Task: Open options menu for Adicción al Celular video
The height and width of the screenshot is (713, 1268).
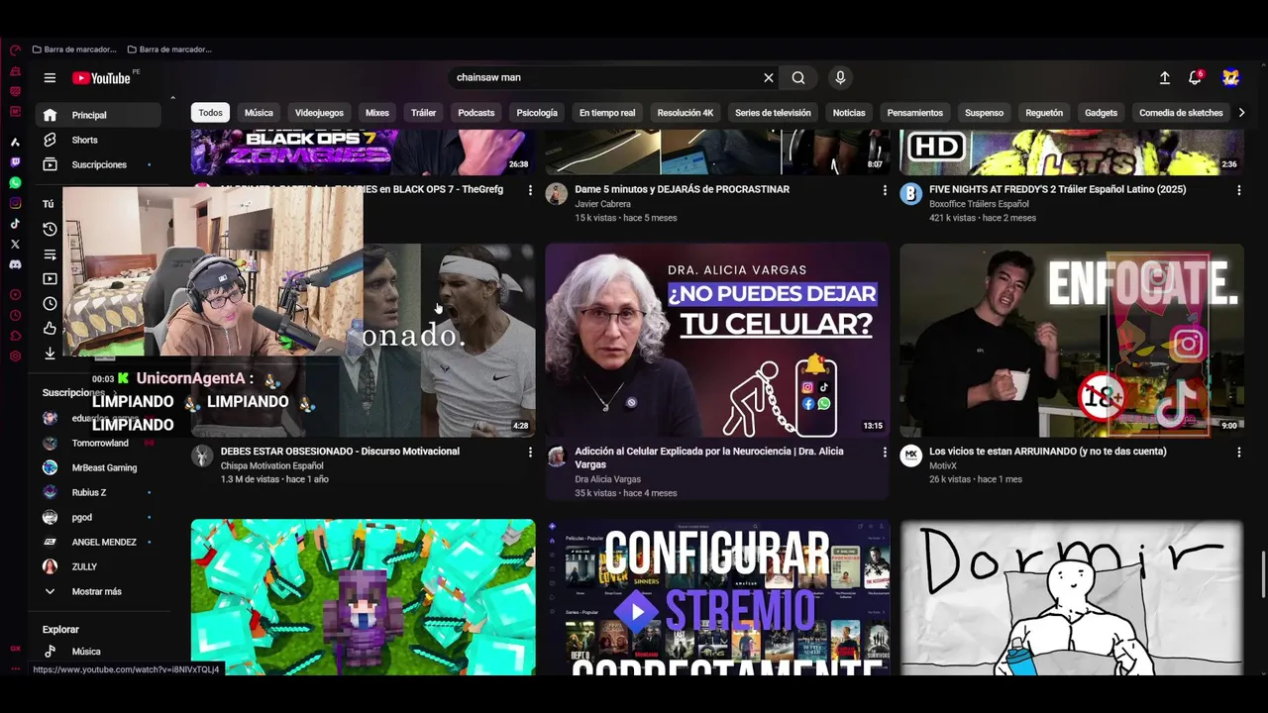Action: click(x=885, y=452)
